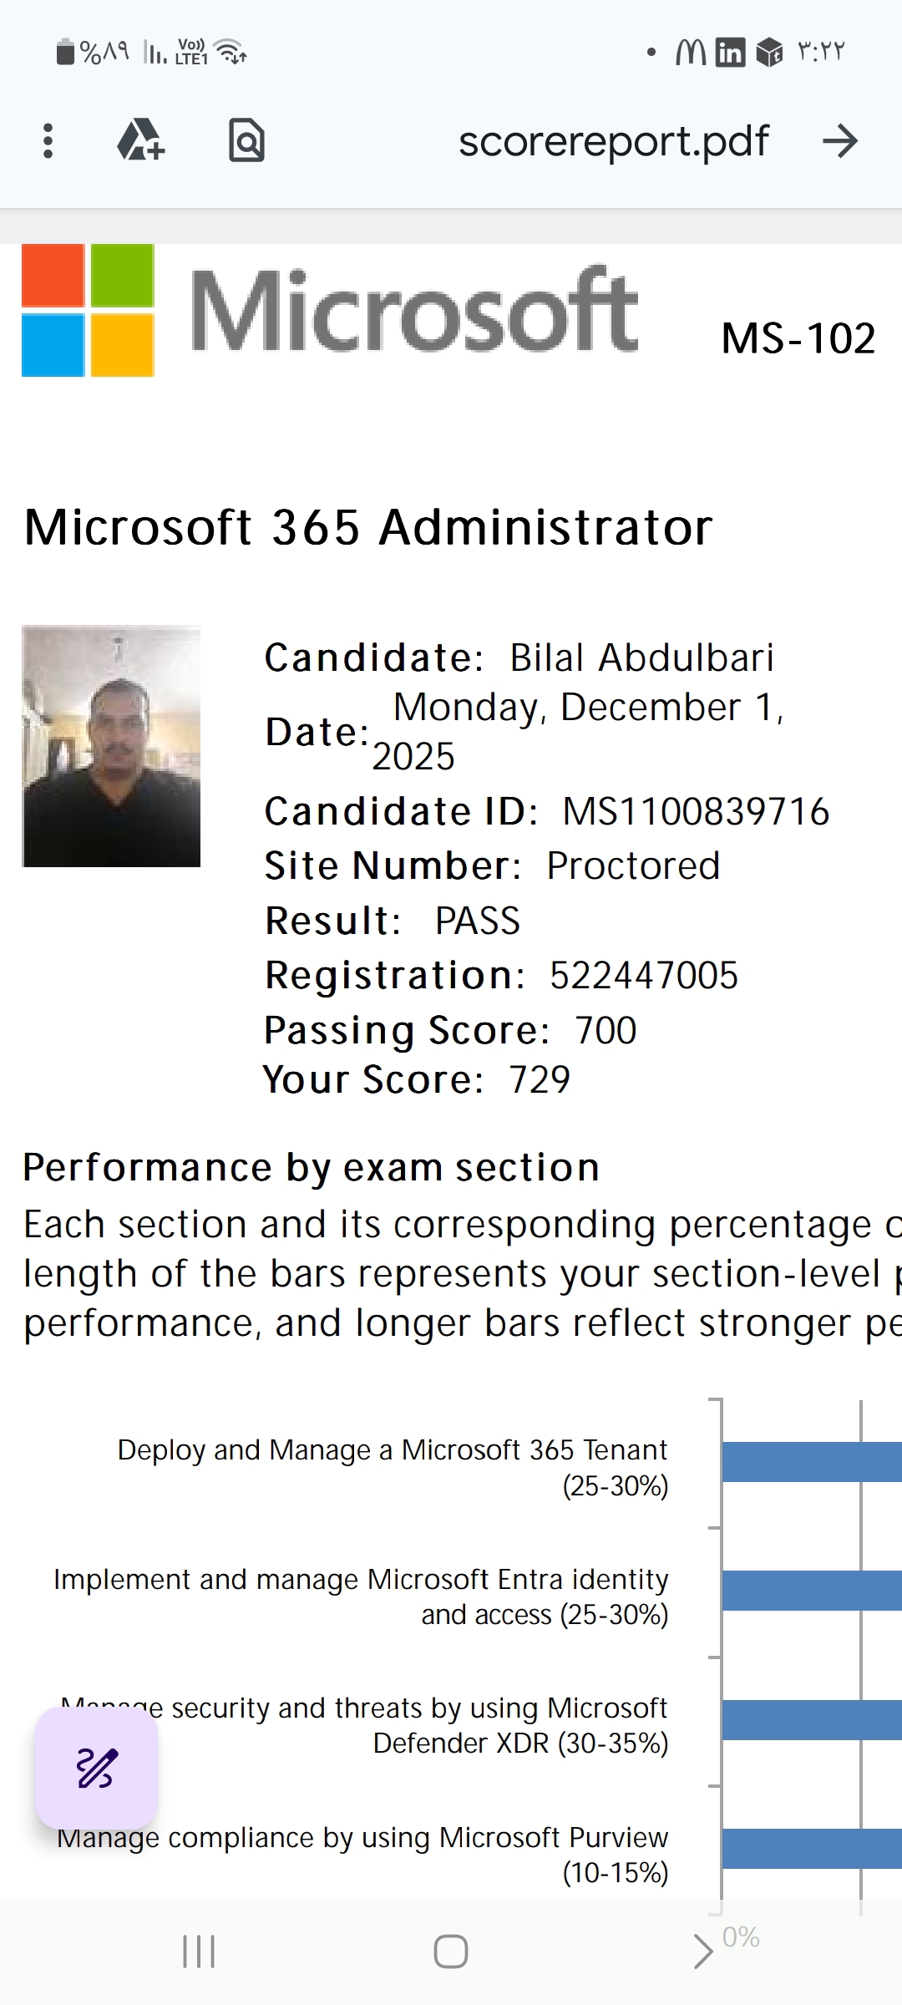The image size is (902, 2005).
Task: Select the Performance by exam section heading
Action: [x=310, y=1166]
